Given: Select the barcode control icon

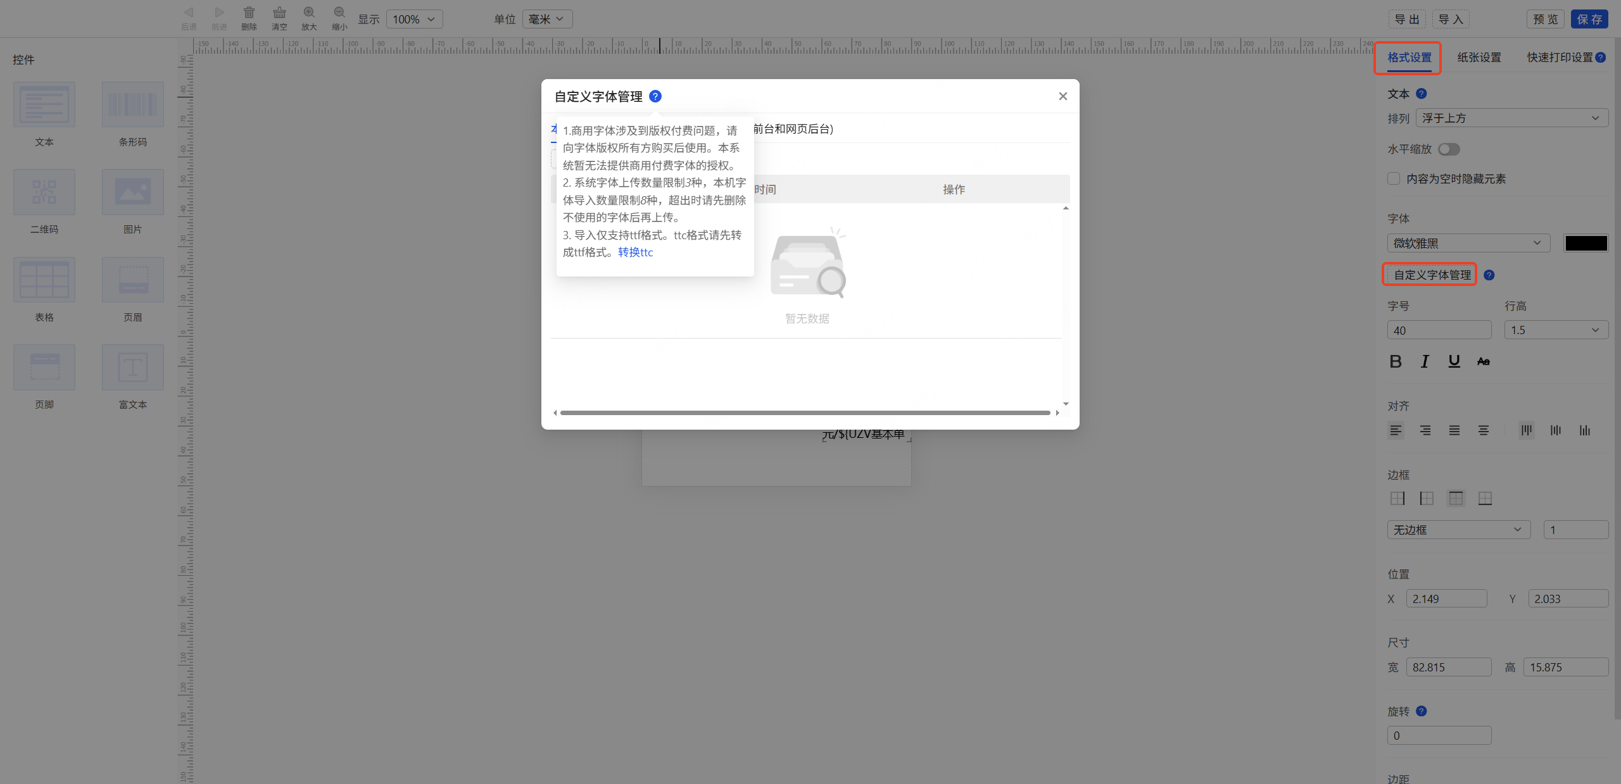Looking at the screenshot, I should pos(132,104).
